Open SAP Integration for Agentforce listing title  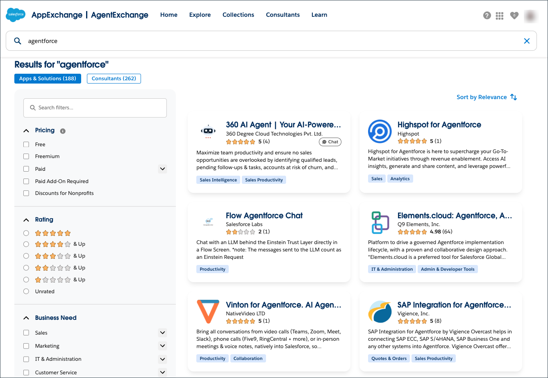coord(455,305)
